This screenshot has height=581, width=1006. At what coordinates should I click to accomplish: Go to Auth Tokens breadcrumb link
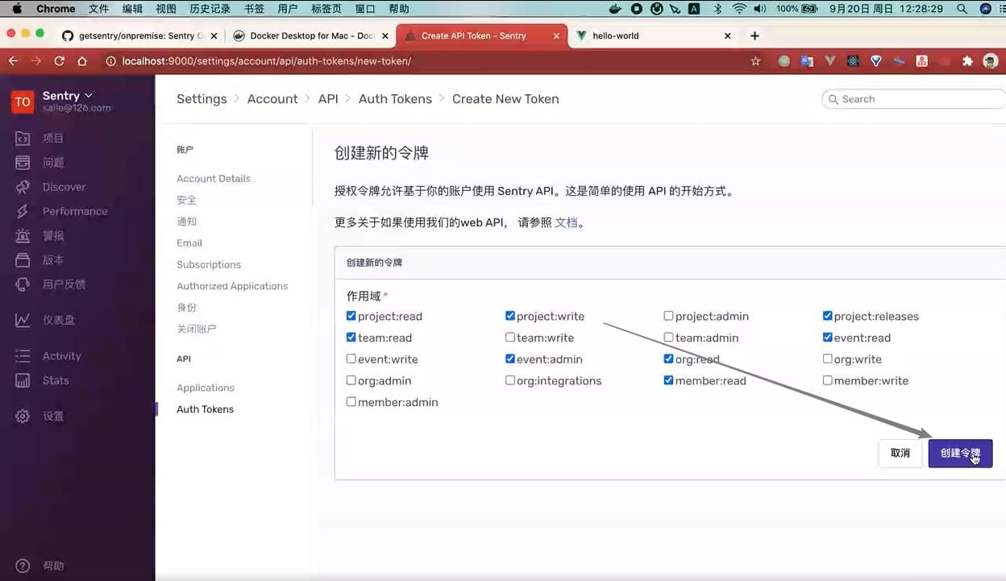pyautogui.click(x=395, y=99)
